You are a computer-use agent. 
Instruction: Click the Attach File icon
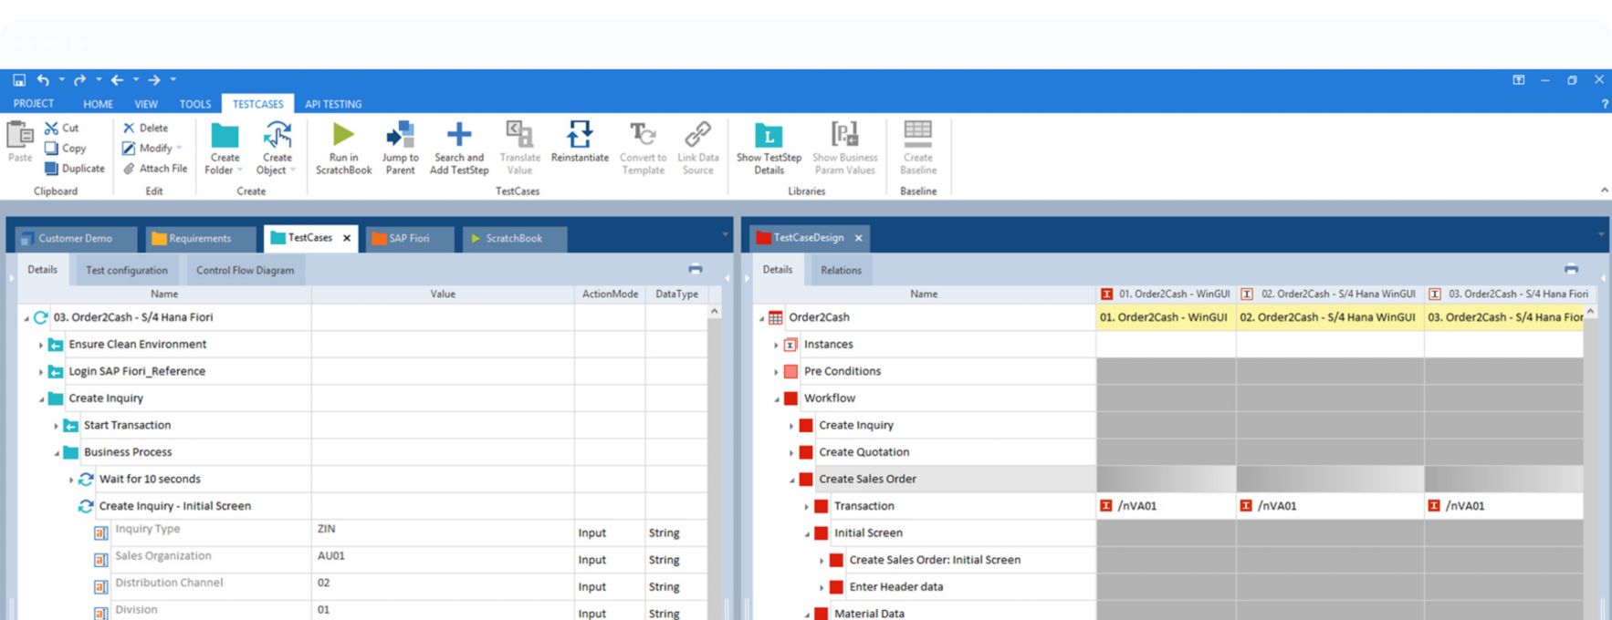130,169
